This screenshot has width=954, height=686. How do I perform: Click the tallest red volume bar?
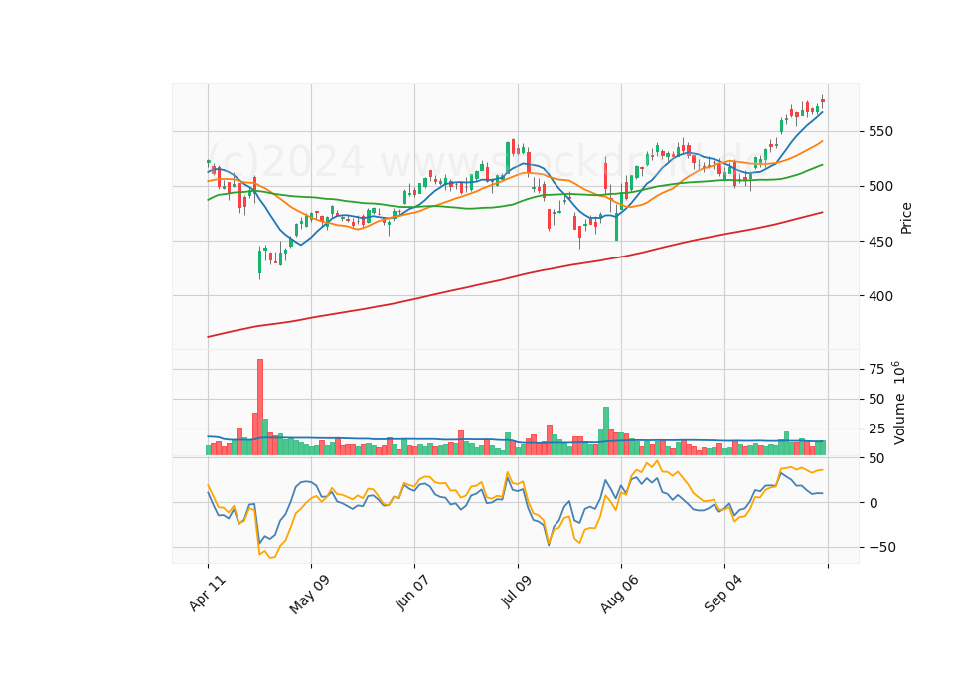click(x=260, y=408)
